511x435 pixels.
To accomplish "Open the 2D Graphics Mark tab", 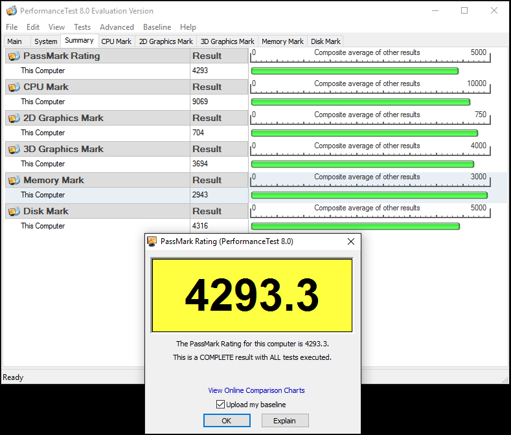I will pos(166,41).
